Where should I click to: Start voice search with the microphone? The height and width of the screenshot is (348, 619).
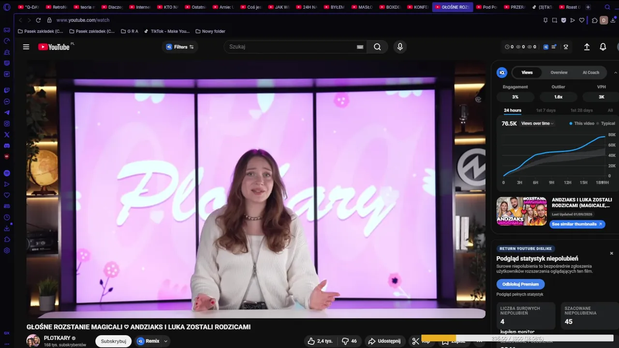(x=400, y=47)
